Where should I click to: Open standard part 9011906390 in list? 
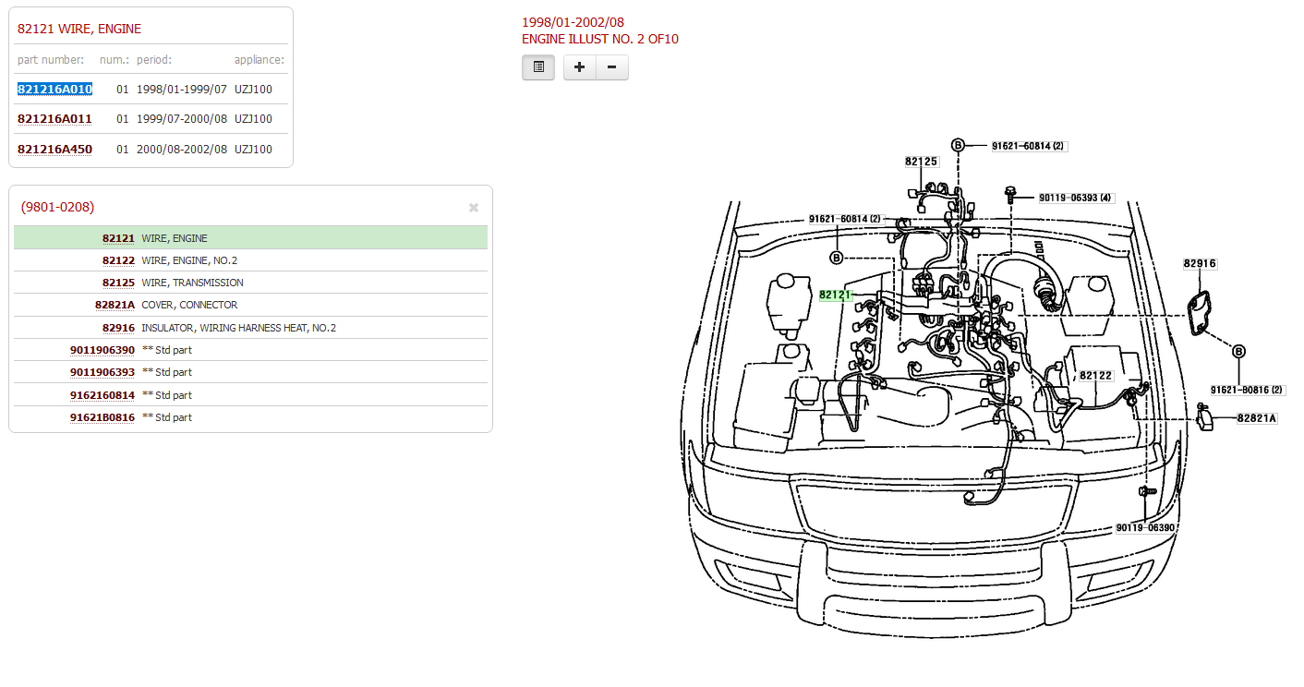103,350
